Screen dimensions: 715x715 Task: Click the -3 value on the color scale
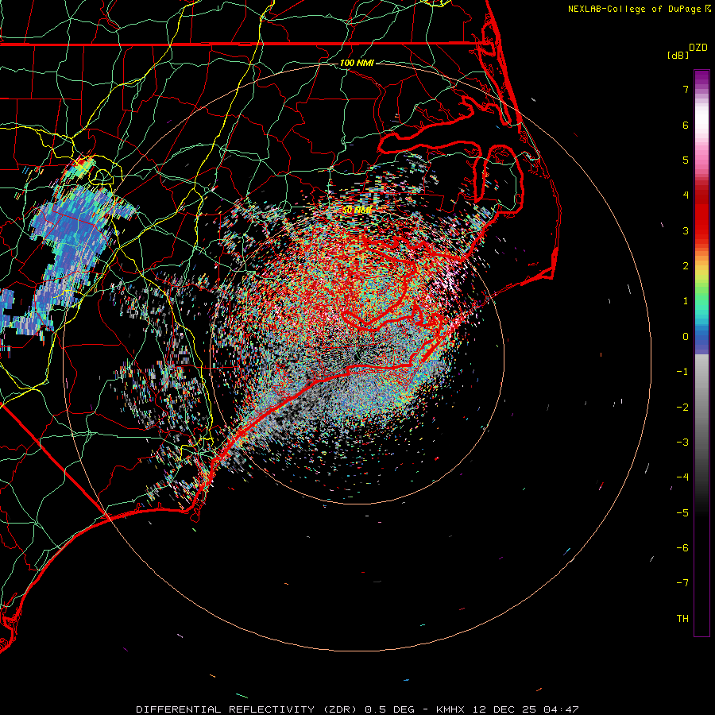[682, 442]
